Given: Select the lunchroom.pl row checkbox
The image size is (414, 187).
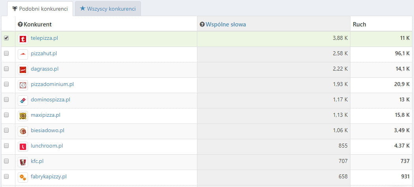Looking at the screenshot, I should pyautogui.click(x=6, y=146).
